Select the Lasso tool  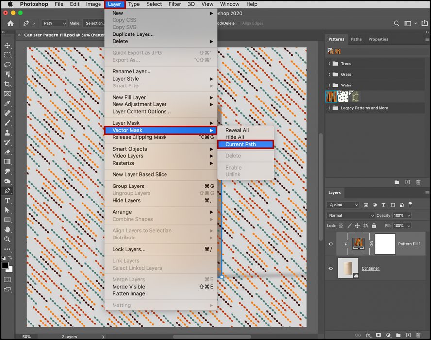point(7,65)
